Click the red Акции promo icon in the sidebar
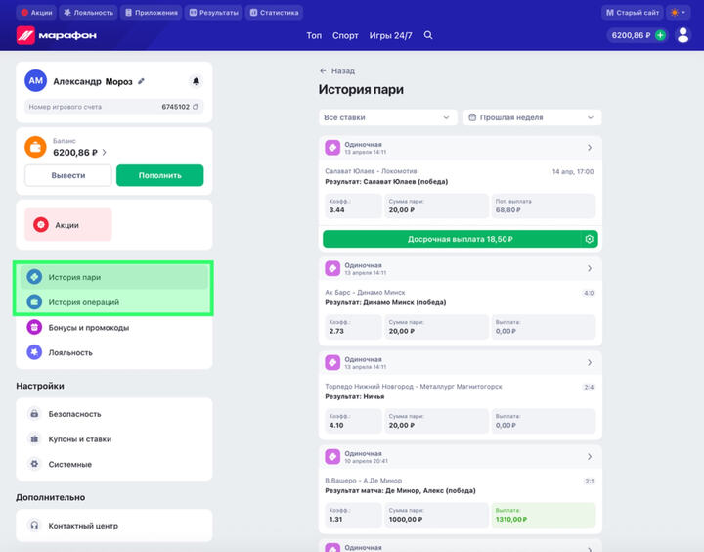 click(x=41, y=225)
